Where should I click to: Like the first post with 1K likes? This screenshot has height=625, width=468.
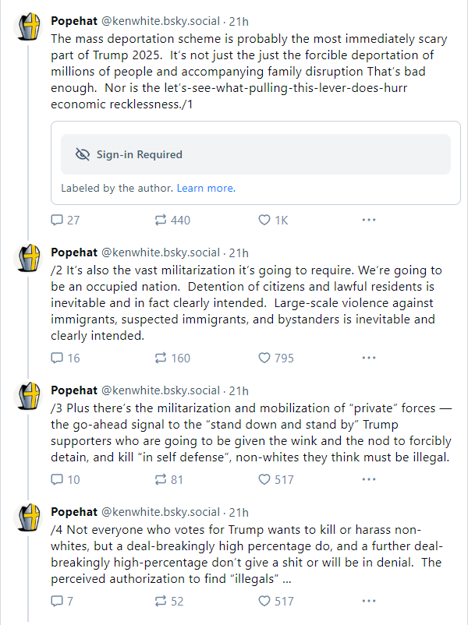(x=273, y=220)
